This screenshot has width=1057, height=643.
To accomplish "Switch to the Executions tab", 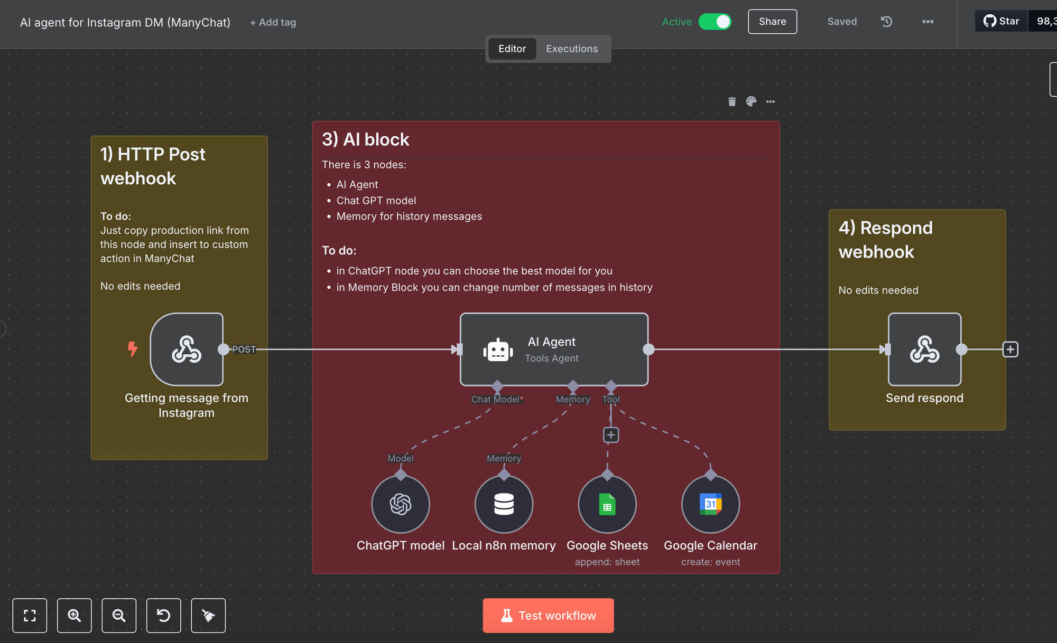I will [x=572, y=49].
